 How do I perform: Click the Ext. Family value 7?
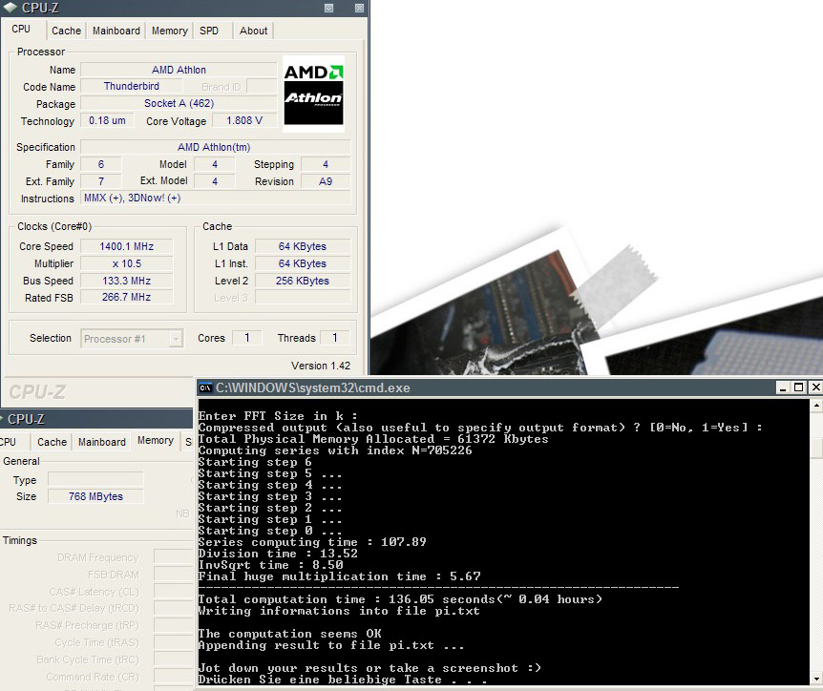[101, 181]
